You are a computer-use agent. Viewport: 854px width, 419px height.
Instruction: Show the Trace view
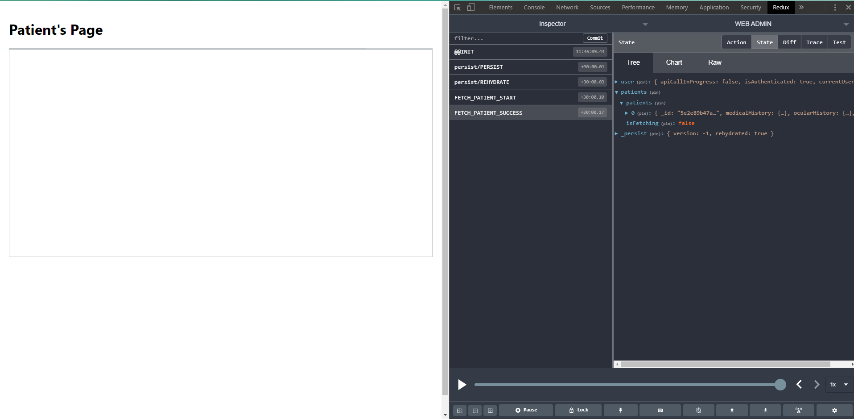click(x=814, y=42)
